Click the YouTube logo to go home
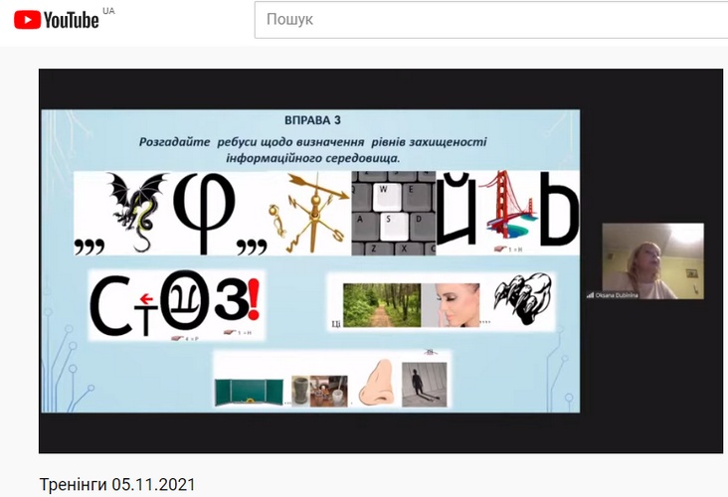 pyautogui.click(x=56, y=20)
